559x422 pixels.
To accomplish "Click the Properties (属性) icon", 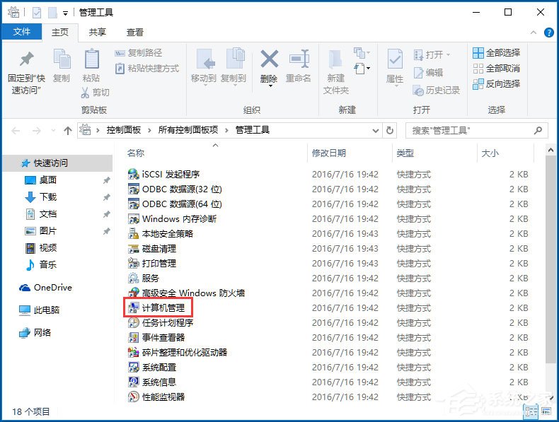I will pyautogui.click(x=395, y=59).
